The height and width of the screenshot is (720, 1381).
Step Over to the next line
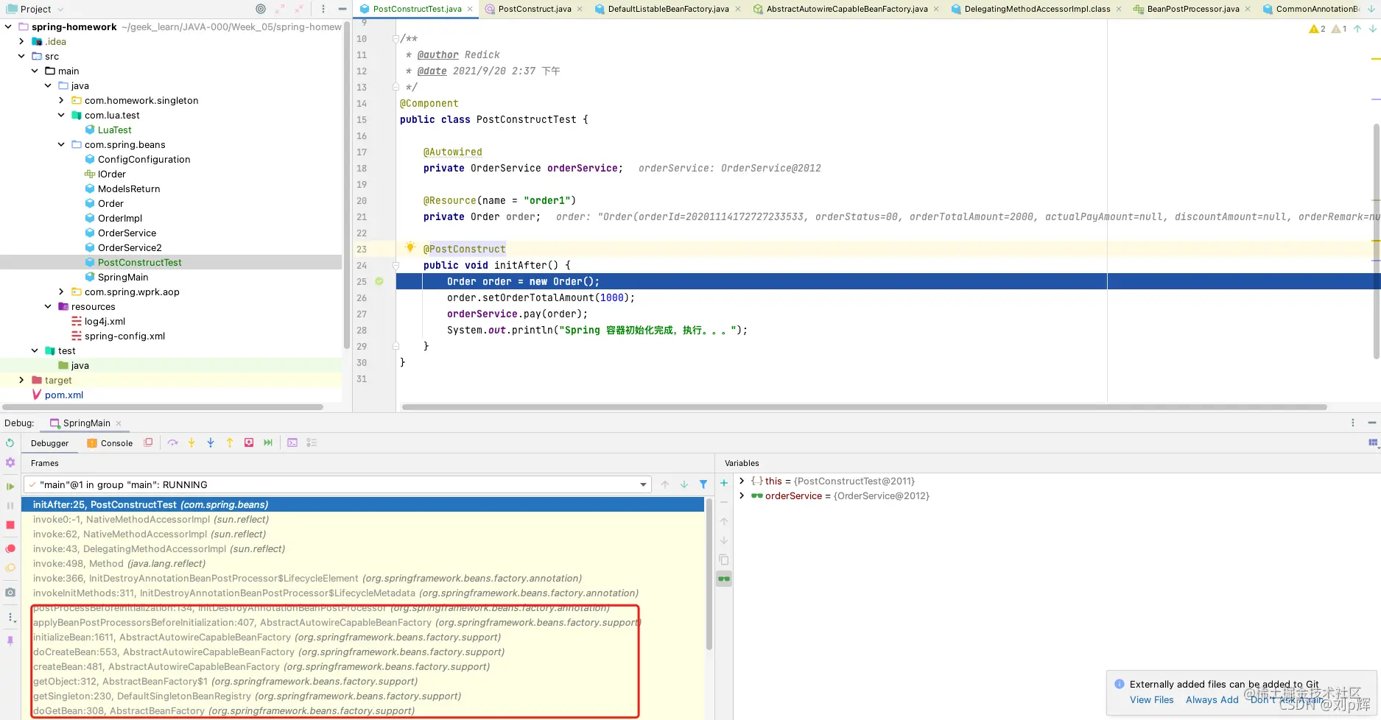coord(172,442)
